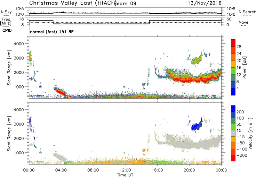Click the 16:00 time tick label

[157, 170]
